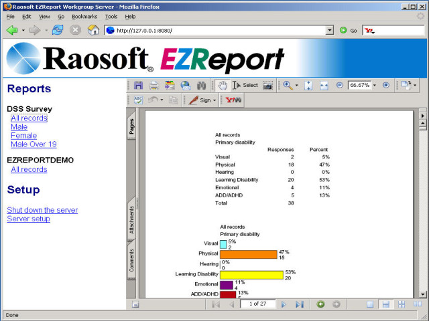Click the Stop loading icon
429x321 pixels.
pyautogui.click(x=75, y=30)
